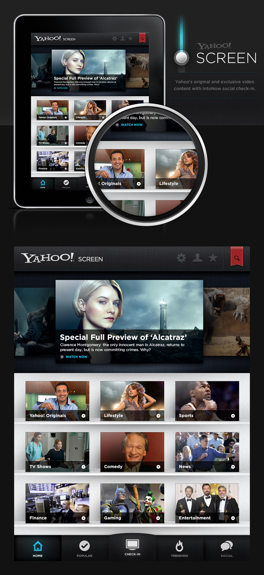Click the large "Clarence Montgomery" description text

(122, 347)
